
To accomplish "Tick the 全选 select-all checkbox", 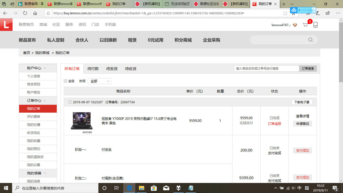I will pyautogui.click(x=66, y=81).
